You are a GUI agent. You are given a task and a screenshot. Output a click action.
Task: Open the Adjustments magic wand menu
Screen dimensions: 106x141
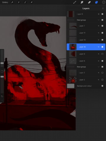(19, 2)
